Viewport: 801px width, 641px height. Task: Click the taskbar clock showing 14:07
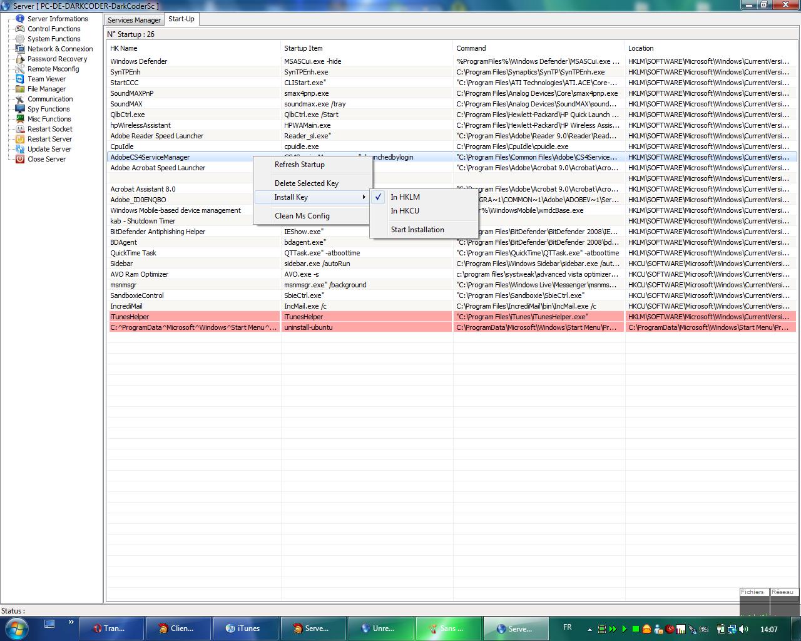click(x=769, y=629)
